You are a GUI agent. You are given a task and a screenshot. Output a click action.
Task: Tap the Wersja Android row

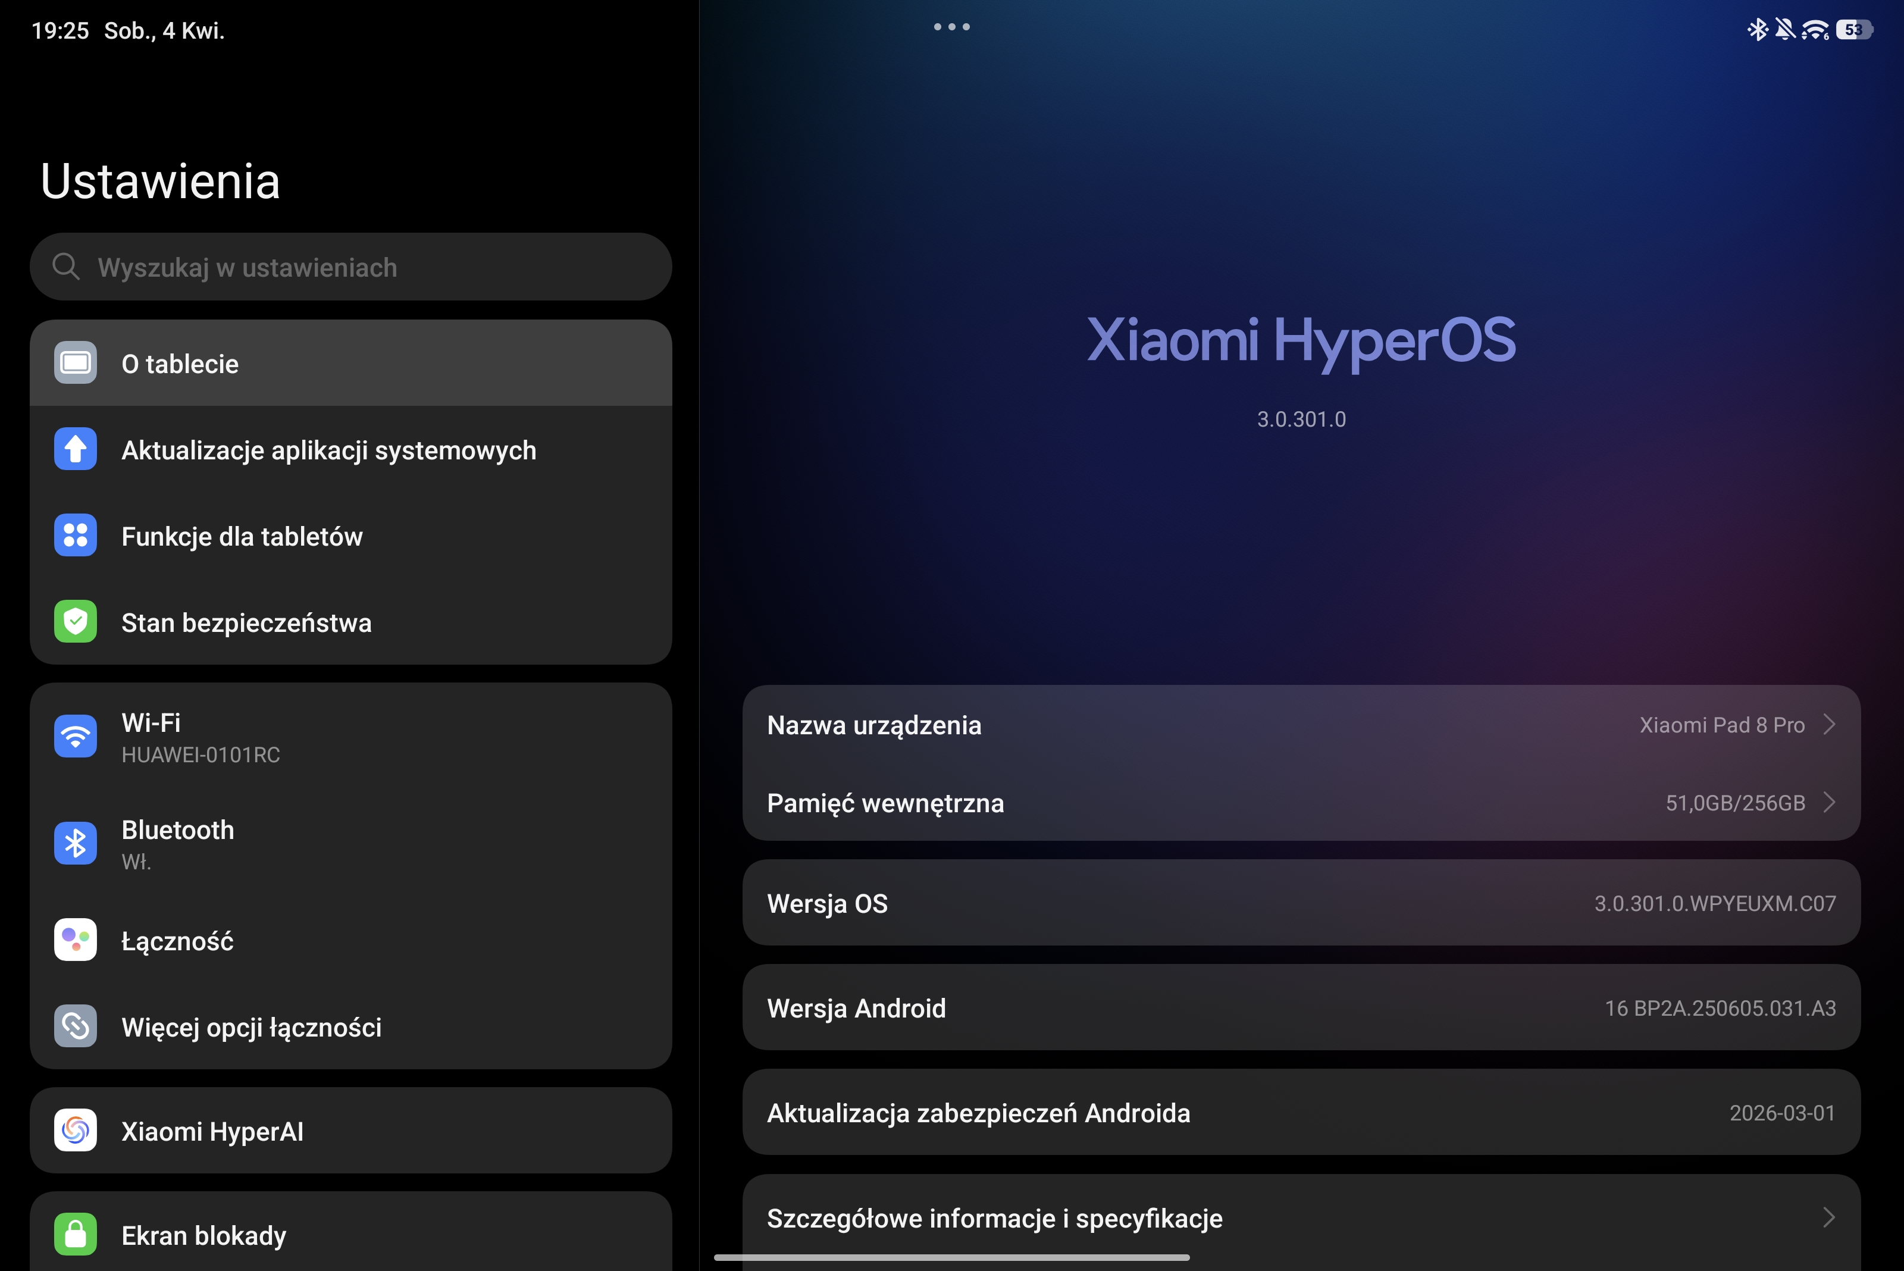pos(1300,1007)
